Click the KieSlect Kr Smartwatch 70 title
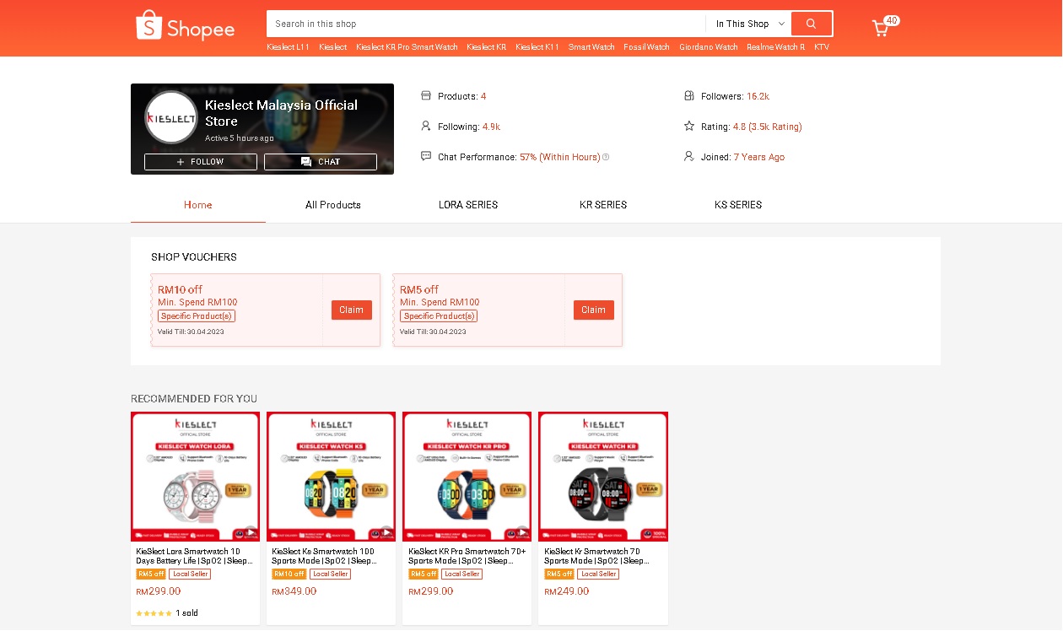The width and height of the screenshot is (1063, 631). tap(596, 556)
